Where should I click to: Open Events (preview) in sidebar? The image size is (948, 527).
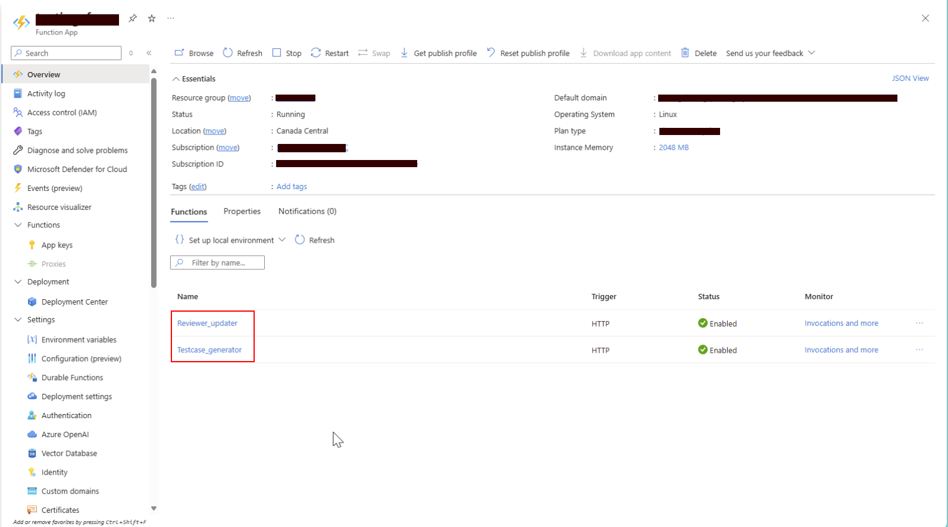55,188
